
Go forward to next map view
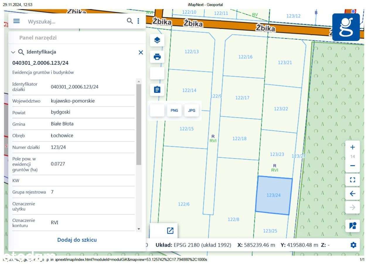tap(353, 207)
